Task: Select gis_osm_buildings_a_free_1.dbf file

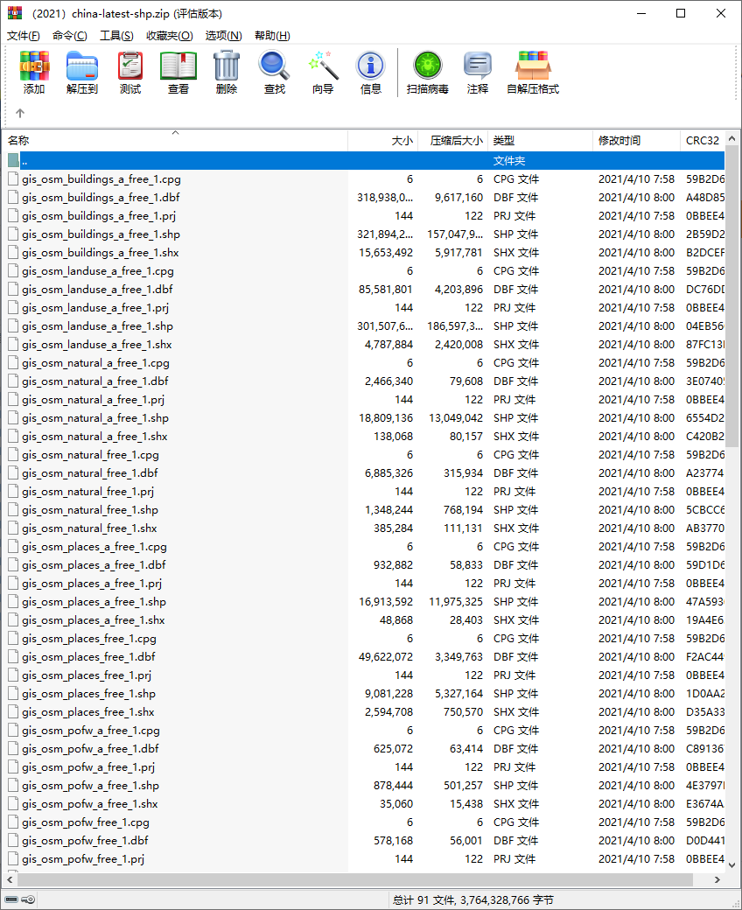Action: [x=364, y=198]
